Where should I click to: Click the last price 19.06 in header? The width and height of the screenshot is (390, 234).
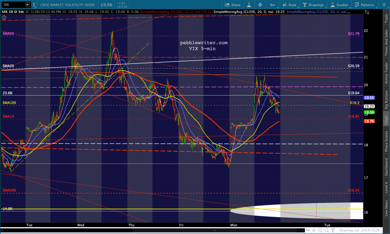[106, 5]
